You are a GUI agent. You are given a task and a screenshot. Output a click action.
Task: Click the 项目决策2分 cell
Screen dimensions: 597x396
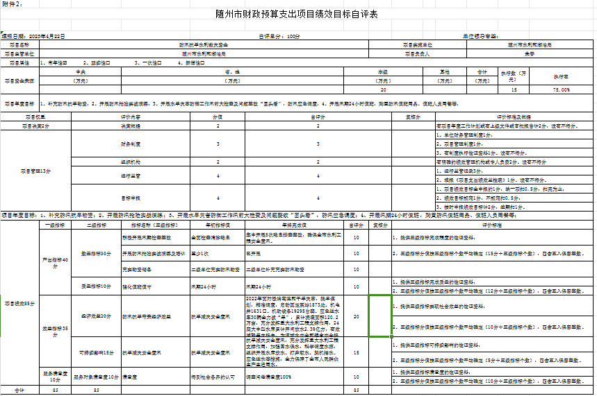pyautogui.click(x=35, y=126)
